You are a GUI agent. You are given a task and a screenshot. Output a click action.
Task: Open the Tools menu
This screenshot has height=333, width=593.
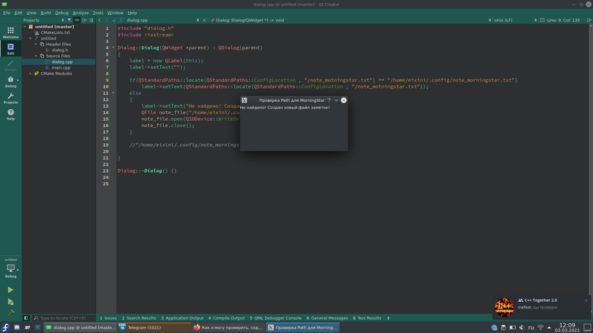pyautogui.click(x=98, y=13)
